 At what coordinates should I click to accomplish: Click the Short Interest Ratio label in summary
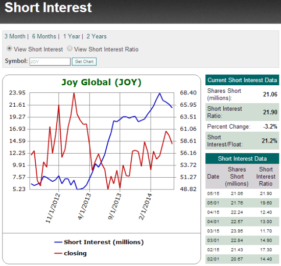(224, 112)
